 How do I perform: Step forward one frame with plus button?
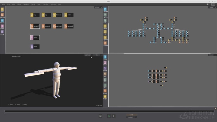[114, 116]
